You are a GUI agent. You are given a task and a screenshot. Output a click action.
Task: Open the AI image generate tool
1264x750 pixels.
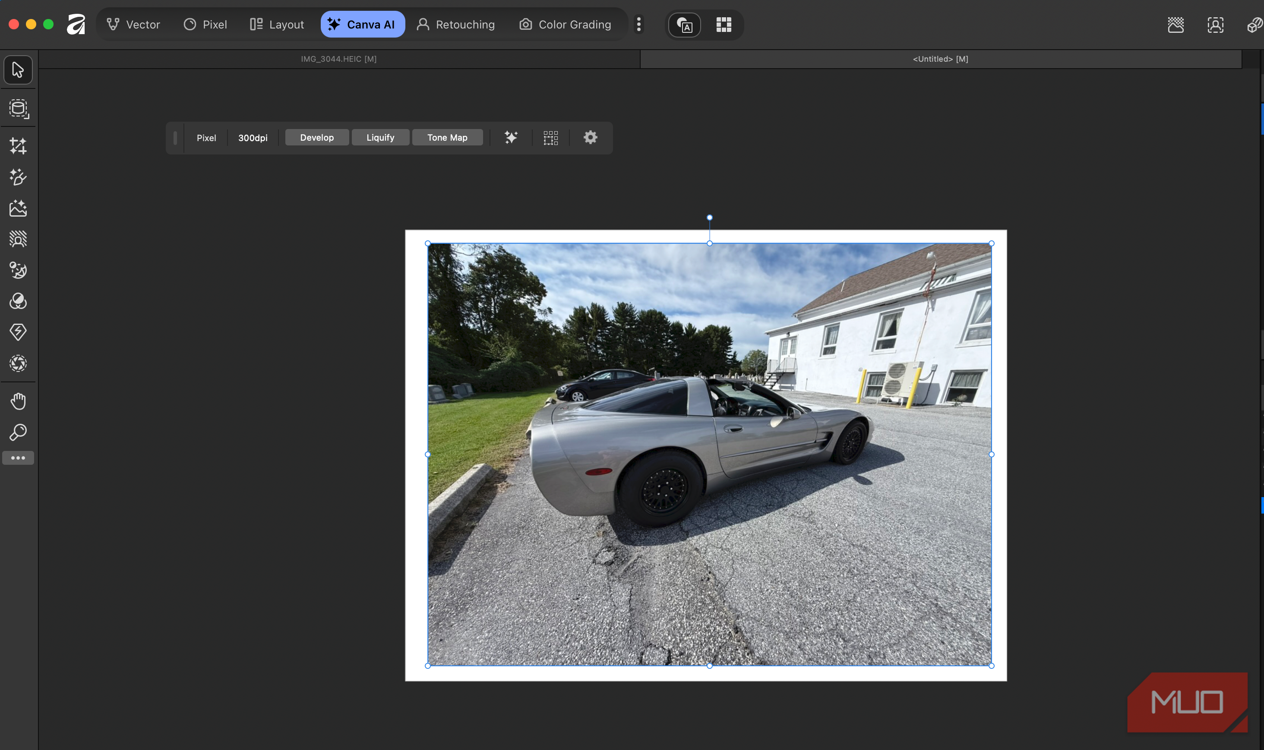pos(18,208)
